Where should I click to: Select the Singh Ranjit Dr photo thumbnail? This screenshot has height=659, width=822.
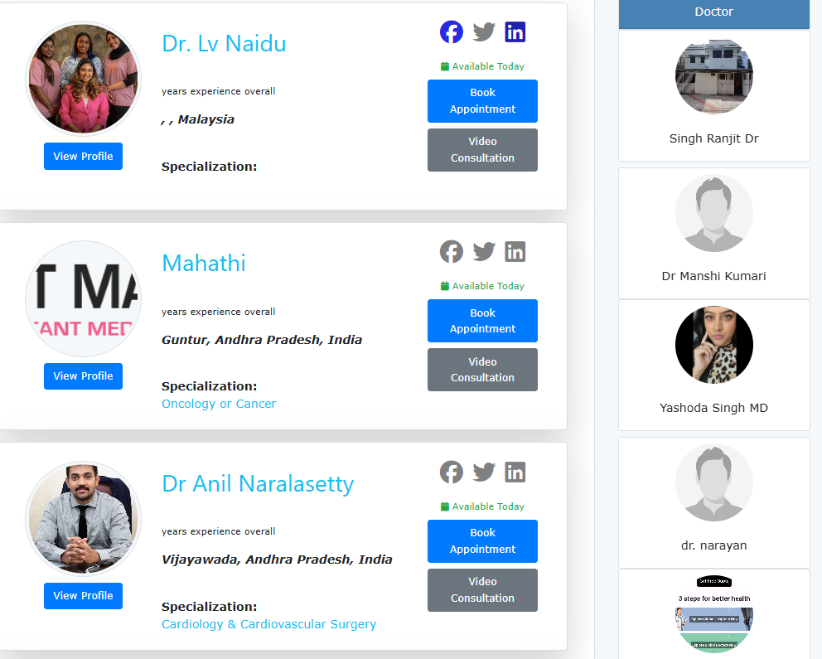pyautogui.click(x=714, y=76)
